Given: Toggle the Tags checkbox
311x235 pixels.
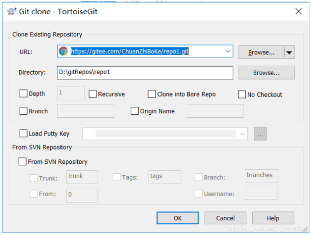Looking at the screenshot, I should pyautogui.click(x=116, y=177).
